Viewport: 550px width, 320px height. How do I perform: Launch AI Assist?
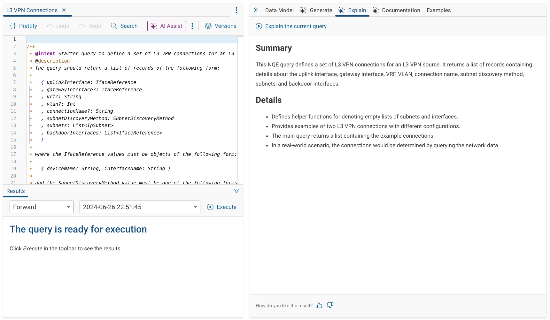[x=167, y=26]
